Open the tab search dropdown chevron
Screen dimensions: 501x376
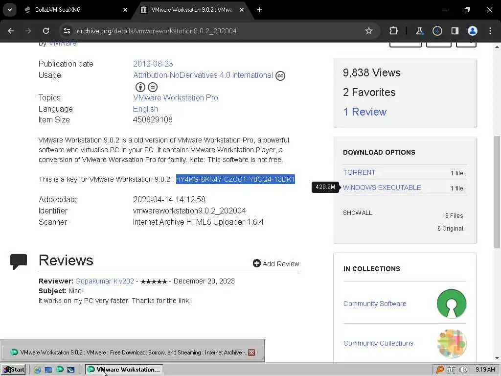pyautogui.click(x=10, y=10)
